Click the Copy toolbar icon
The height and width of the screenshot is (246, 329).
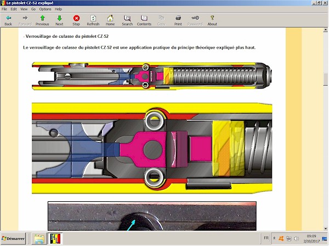coord(161,21)
